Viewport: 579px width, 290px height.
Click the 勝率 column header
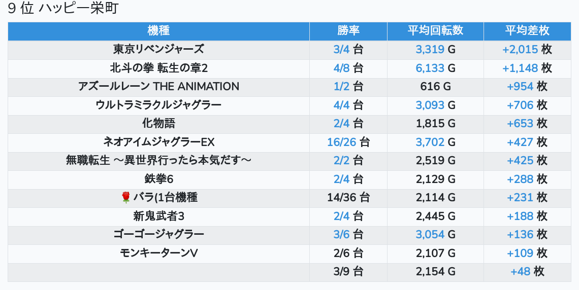click(x=348, y=31)
